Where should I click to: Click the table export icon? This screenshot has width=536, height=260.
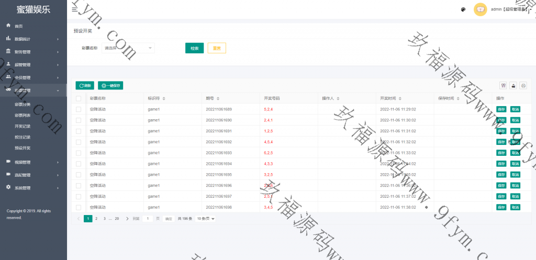click(513, 85)
